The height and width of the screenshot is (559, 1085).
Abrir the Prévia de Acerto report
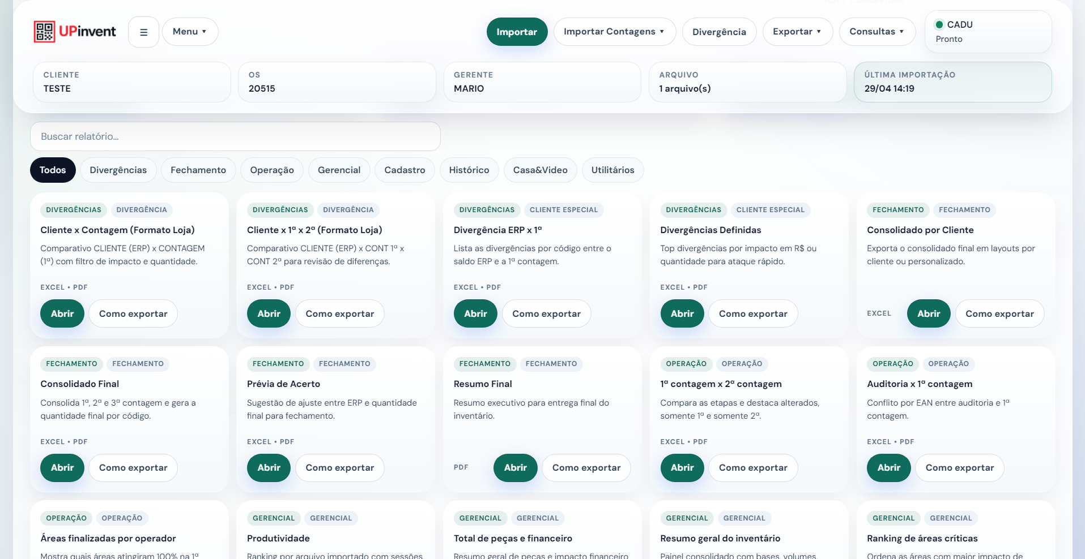tap(269, 468)
